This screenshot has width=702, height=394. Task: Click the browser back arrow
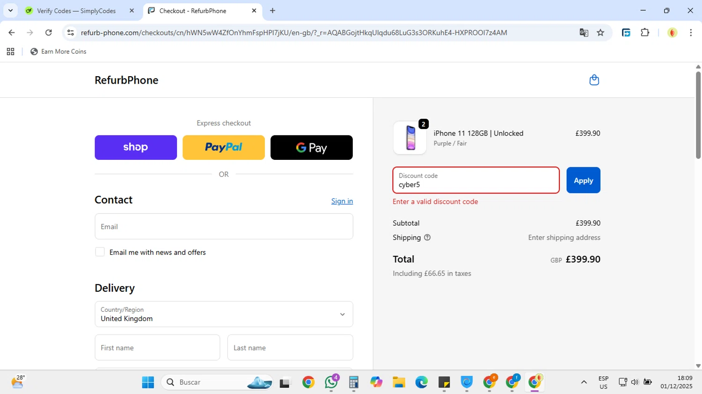(x=12, y=33)
